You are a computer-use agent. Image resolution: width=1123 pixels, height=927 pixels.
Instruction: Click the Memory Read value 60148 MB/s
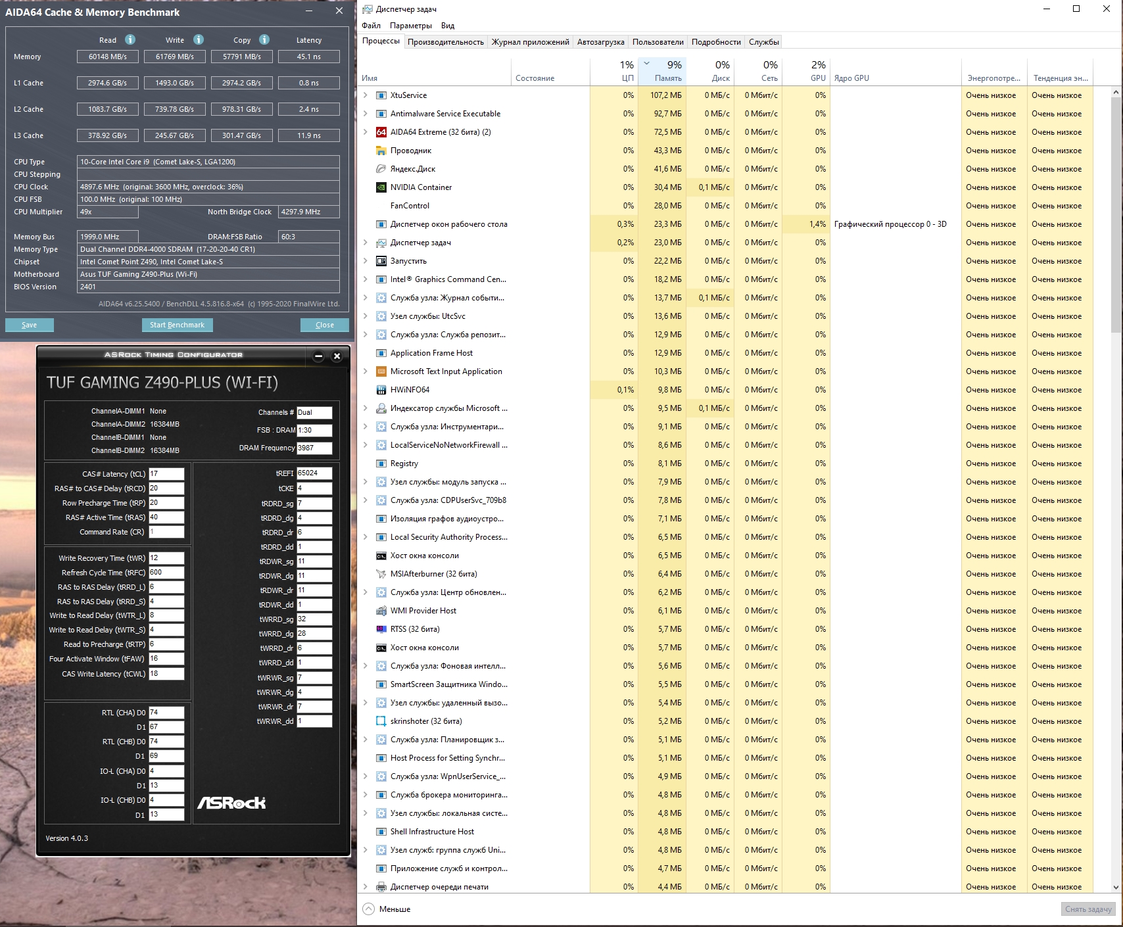[108, 57]
